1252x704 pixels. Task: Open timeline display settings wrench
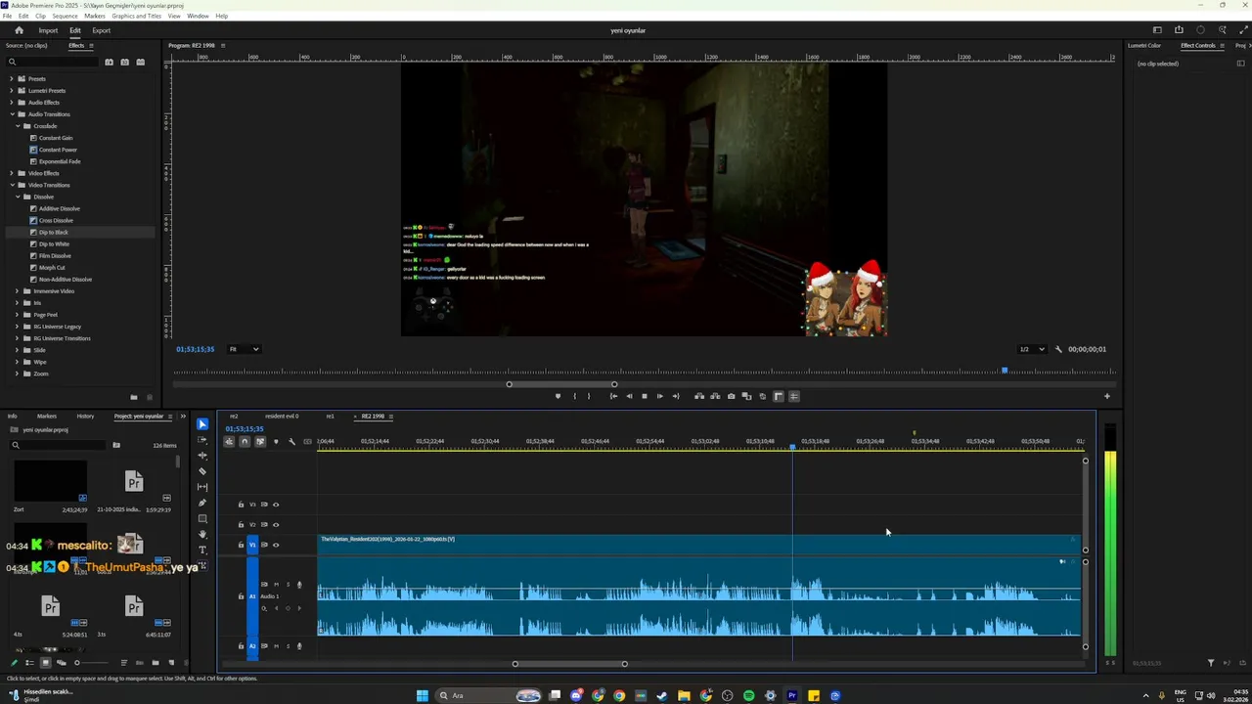[x=291, y=442]
